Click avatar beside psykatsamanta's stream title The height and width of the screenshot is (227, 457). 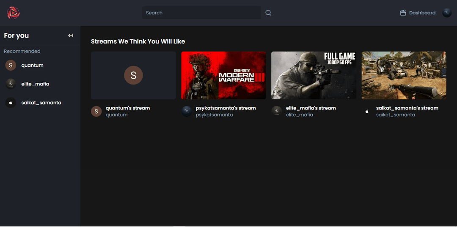pos(187,111)
